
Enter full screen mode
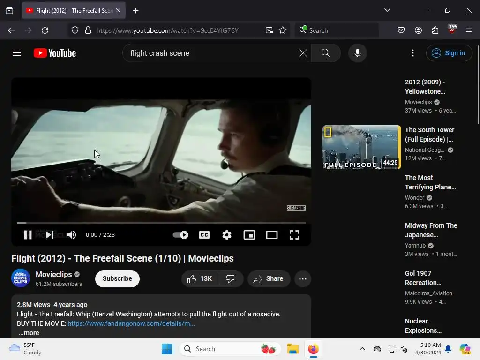[294, 235]
